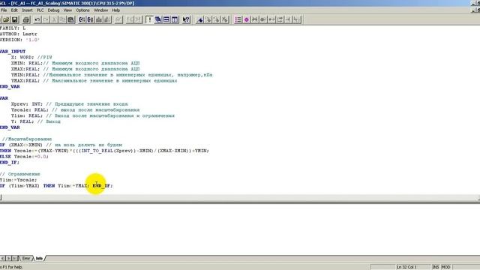Click the pink list debug icon
This screenshot has height=270, width=480.
tap(238, 20)
